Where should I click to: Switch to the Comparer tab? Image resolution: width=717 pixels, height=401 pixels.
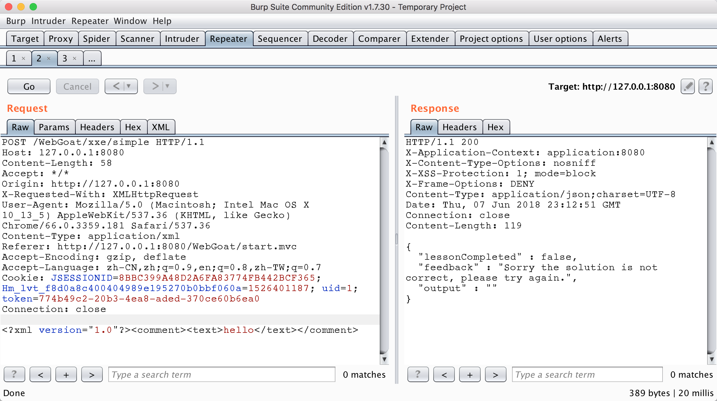tap(379, 39)
